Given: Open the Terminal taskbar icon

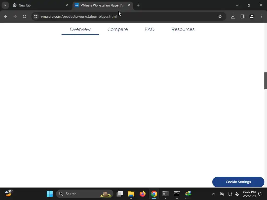Looking at the screenshot, I should [165, 194].
